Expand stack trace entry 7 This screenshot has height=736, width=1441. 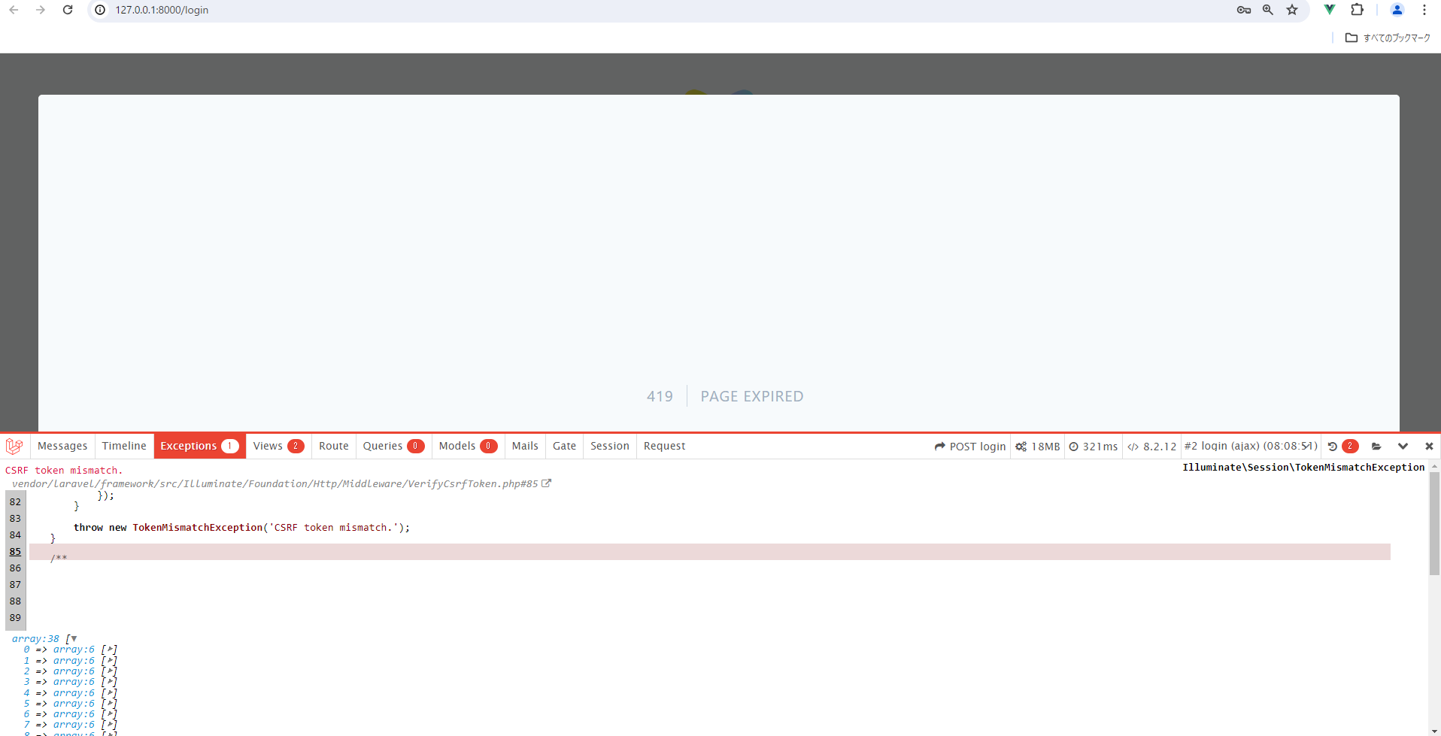coord(110,725)
